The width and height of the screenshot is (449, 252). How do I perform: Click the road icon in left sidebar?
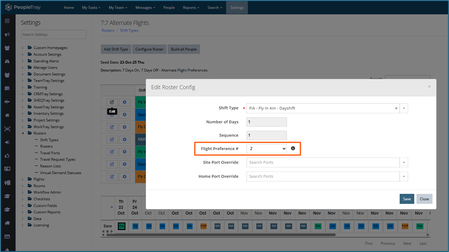[x=7, y=62]
